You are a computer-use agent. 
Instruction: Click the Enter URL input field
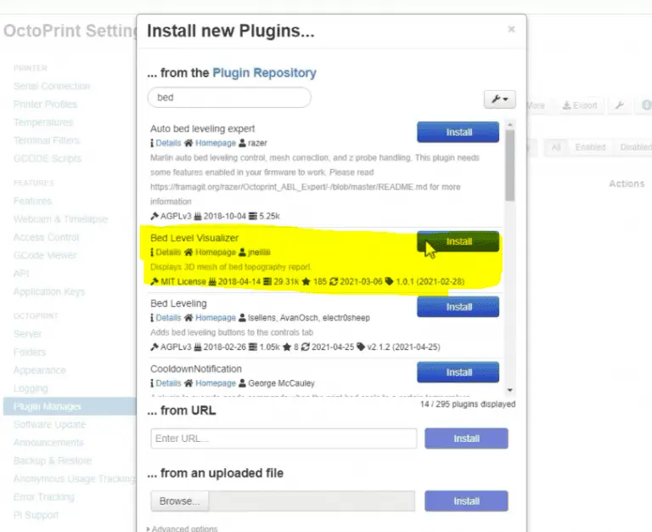click(284, 439)
